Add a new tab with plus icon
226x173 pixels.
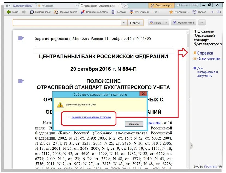click(x=125, y=6)
